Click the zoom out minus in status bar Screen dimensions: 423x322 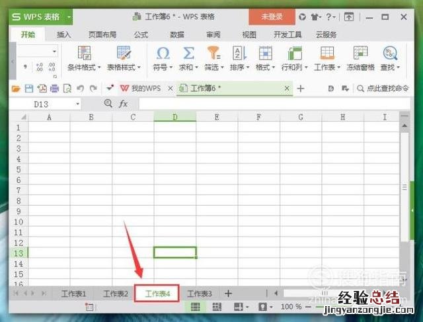click(308, 307)
